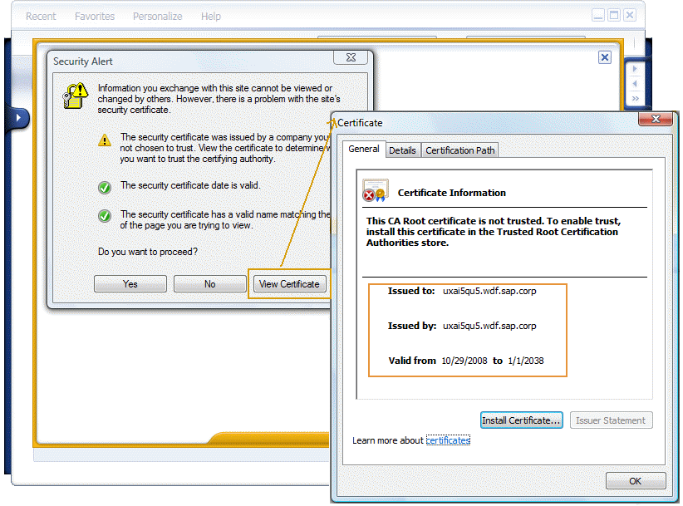Click the keys-and-padlock security icon
683x506 pixels.
(75, 96)
